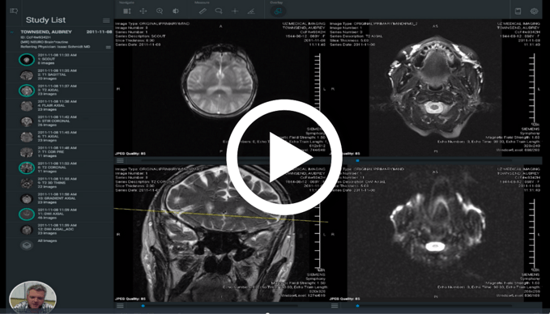Click the DWI AXIAL image viewport
The width and height of the screenshot is (550, 314).
[x=435, y=233]
